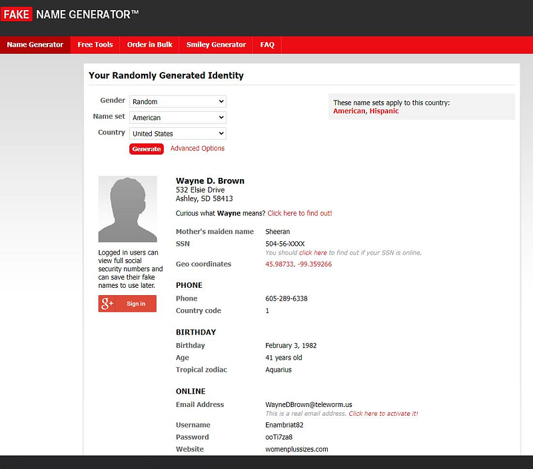533x469 pixels.
Task: Go to Order in Bulk
Action: point(149,45)
